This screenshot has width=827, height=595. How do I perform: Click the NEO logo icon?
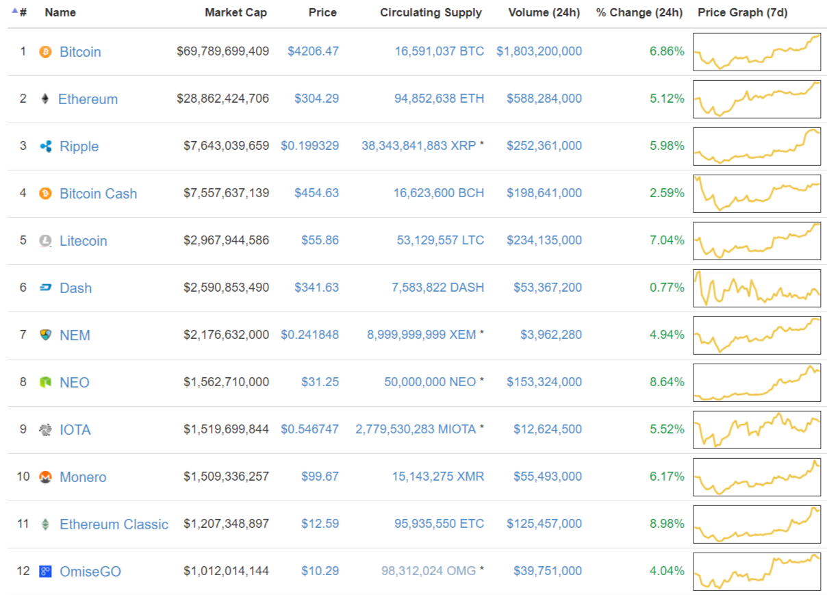[x=45, y=382]
